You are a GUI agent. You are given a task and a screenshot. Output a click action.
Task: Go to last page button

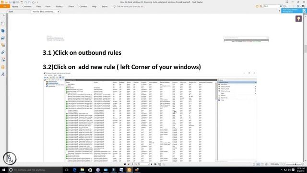[155, 164]
